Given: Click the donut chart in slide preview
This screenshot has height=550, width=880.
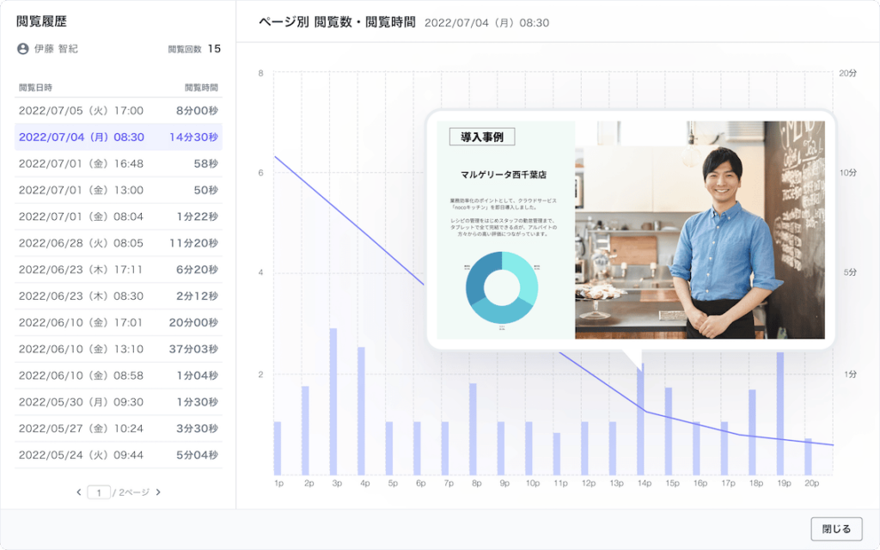Looking at the screenshot, I should click(502, 288).
